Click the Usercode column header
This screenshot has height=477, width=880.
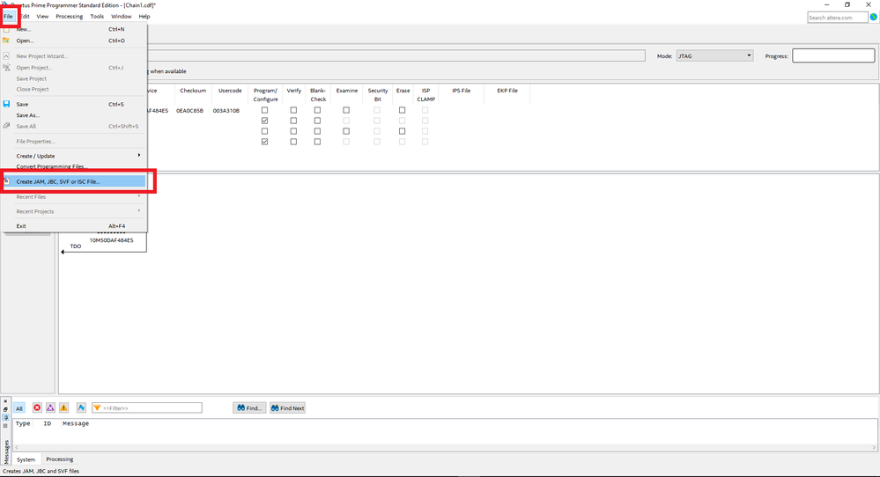(230, 91)
